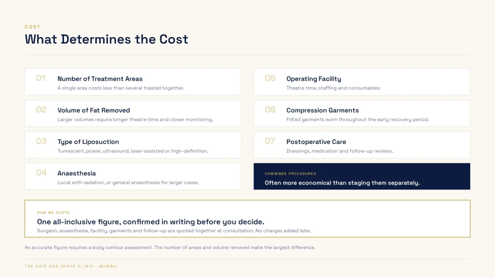Select the all-inclusive figure headline
The image size is (495, 278).
click(x=151, y=222)
